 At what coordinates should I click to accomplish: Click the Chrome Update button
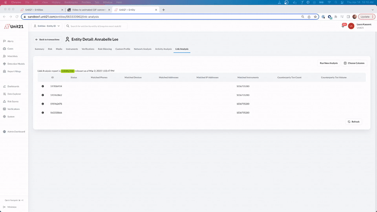[x=367, y=17]
